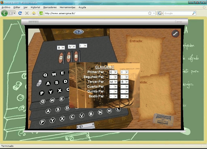Click the rotor window showing H
Image resolution: width=207 pixels, height=149 pixels.
click(61, 58)
